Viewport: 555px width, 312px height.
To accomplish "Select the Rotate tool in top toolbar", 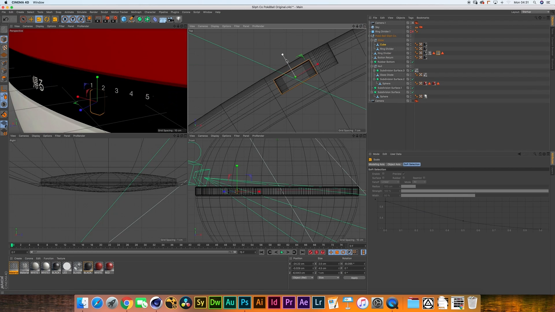I will click(47, 19).
